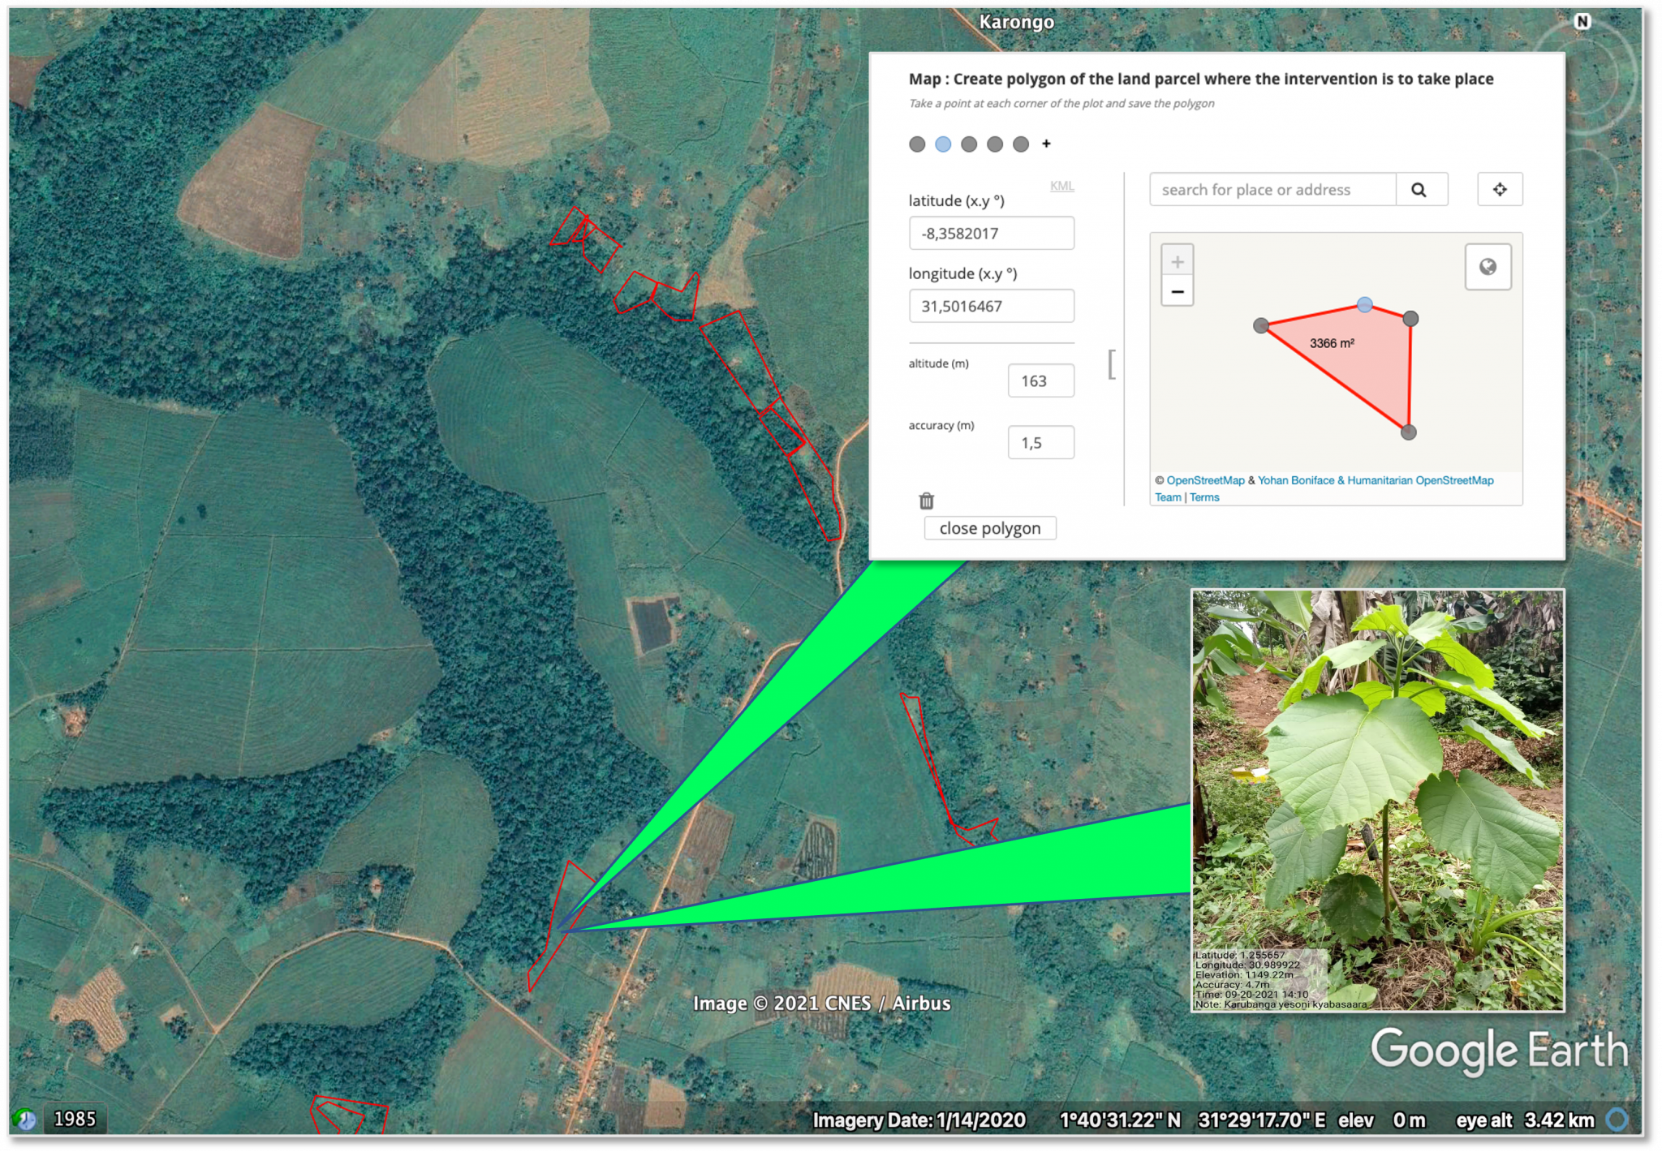Click the expand bracket handle beside the mini map
The image size is (1662, 1152).
click(1112, 364)
